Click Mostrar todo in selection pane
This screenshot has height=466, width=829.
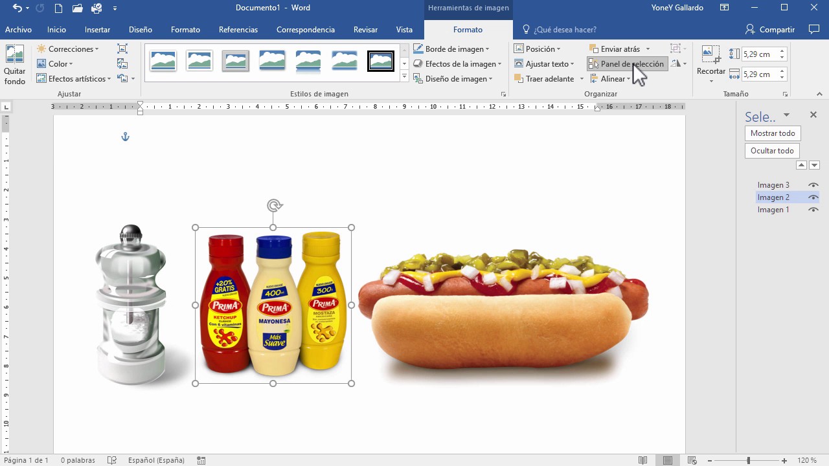click(x=772, y=133)
